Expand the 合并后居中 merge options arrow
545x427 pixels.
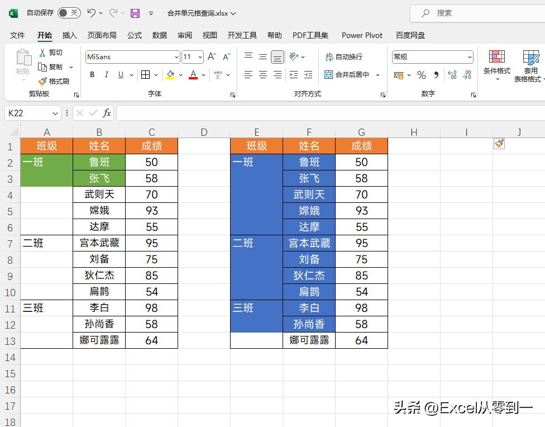click(377, 75)
